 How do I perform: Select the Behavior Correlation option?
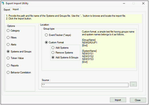point(19,72)
